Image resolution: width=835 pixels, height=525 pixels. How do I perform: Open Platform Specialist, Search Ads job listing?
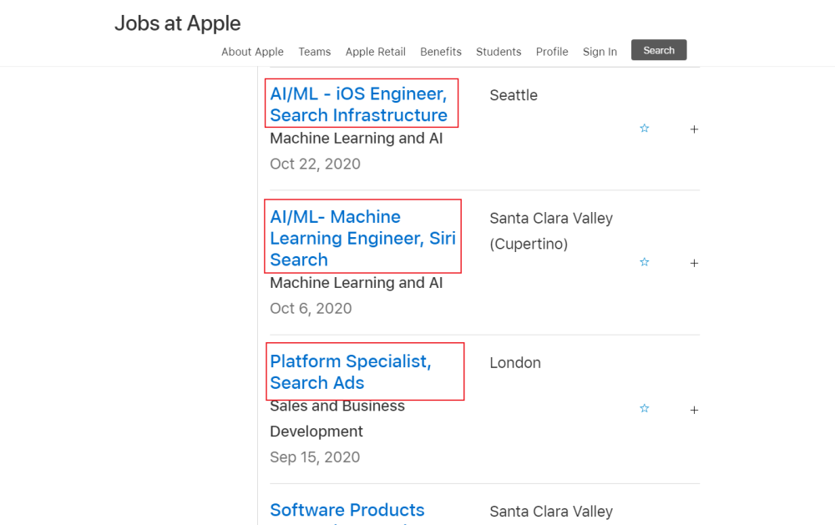click(x=351, y=372)
